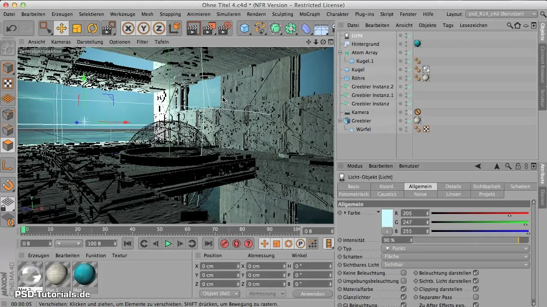The height and width of the screenshot is (307, 547).
Task: Open the Object Manager search icon
Action: pyautogui.click(x=510, y=25)
